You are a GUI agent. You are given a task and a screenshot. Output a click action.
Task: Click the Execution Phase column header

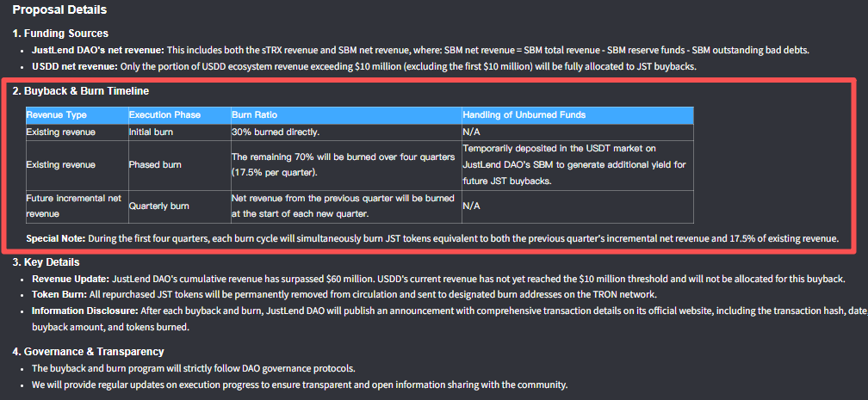click(163, 114)
